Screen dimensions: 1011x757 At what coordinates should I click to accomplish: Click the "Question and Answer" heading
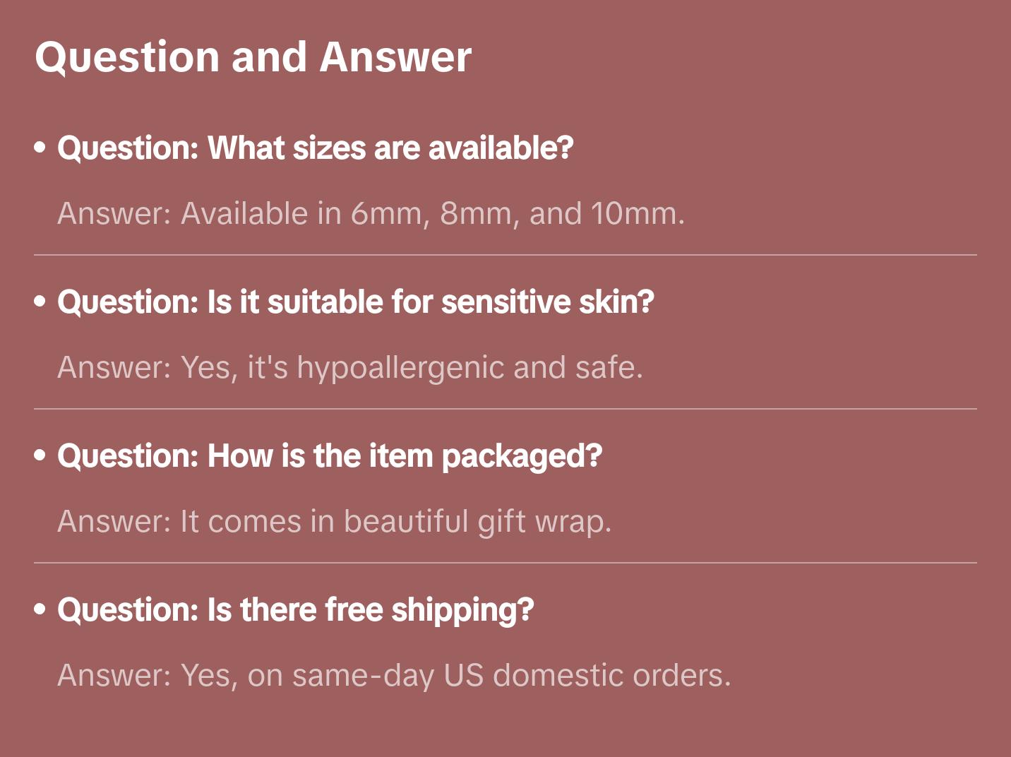pos(253,56)
